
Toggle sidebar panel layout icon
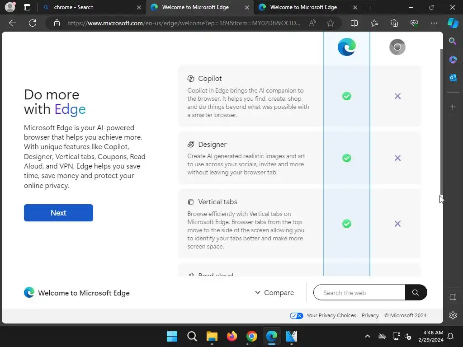pyautogui.click(x=453, y=297)
